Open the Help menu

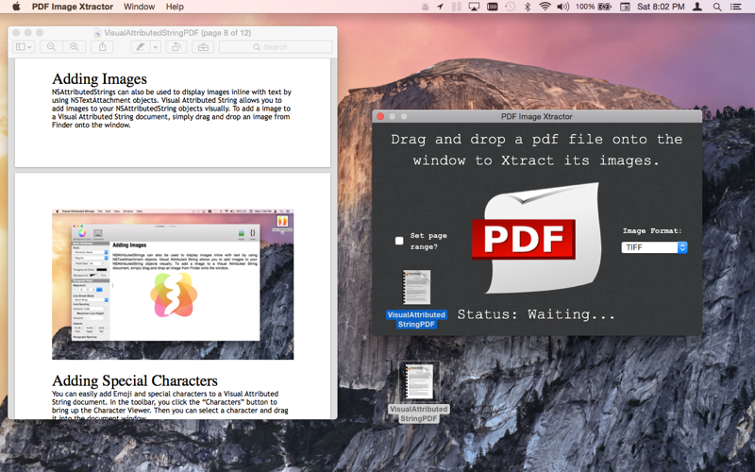coord(175,7)
